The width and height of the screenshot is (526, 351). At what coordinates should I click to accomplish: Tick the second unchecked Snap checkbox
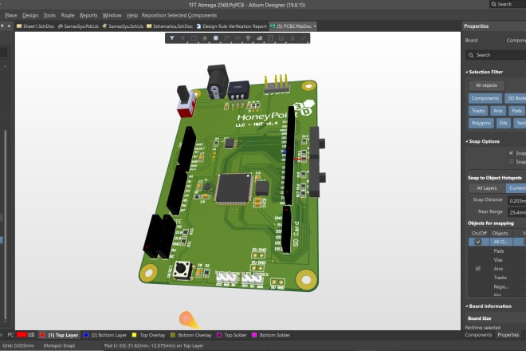click(511, 162)
